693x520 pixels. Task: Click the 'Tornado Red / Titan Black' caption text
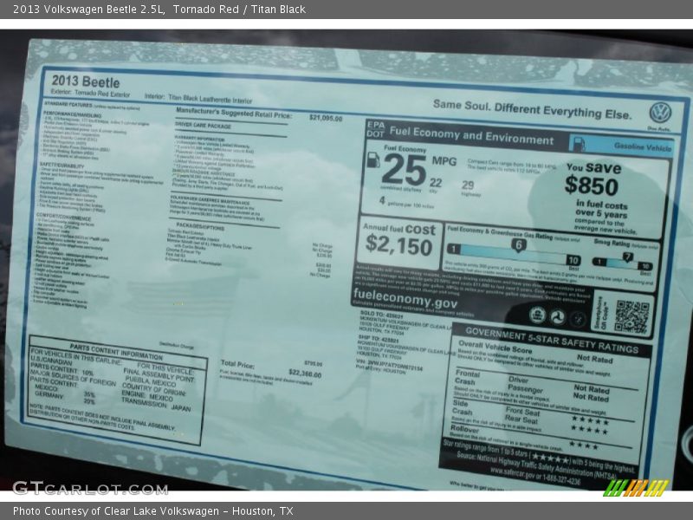tap(239, 10)
